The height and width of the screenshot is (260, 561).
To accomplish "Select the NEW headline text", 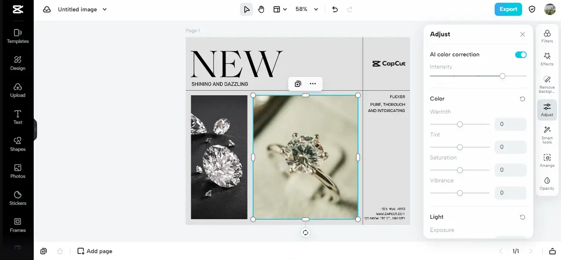I will click(237, 64).
